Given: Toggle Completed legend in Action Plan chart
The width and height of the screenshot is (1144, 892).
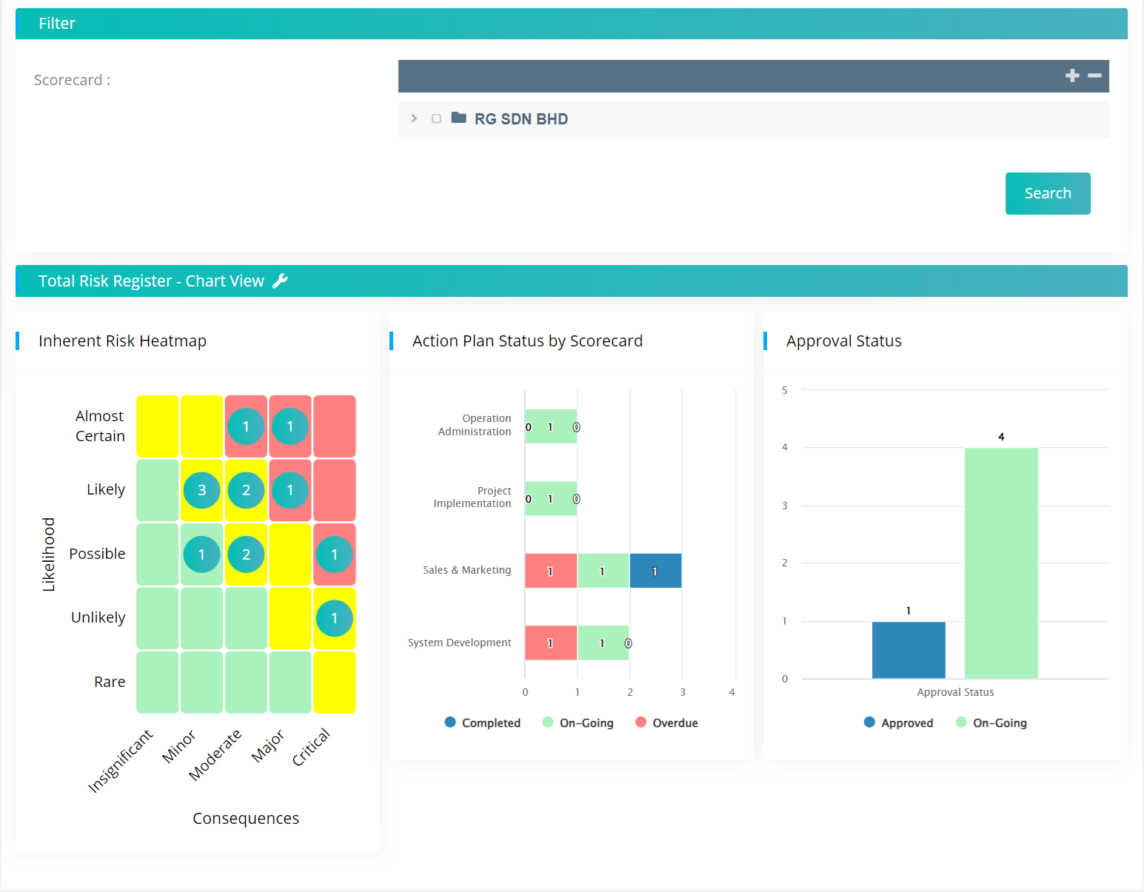Looking at the screenshot, I should point(482,722).
